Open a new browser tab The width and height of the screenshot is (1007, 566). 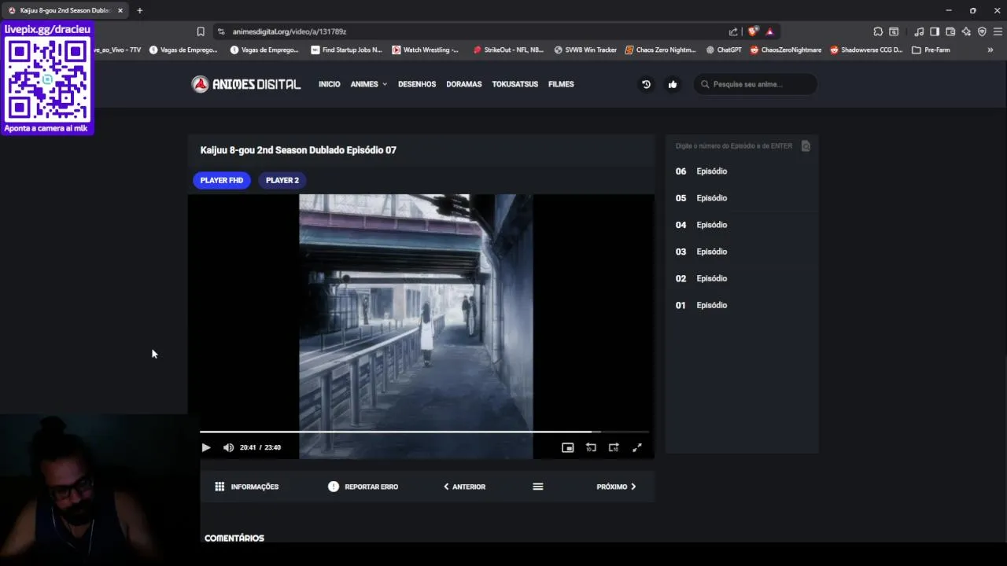[x=140, y=10]
